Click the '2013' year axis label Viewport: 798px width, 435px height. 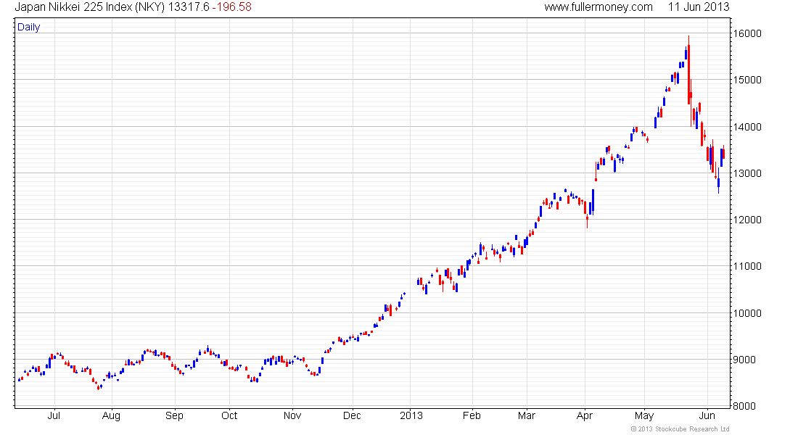pos(411,415)
